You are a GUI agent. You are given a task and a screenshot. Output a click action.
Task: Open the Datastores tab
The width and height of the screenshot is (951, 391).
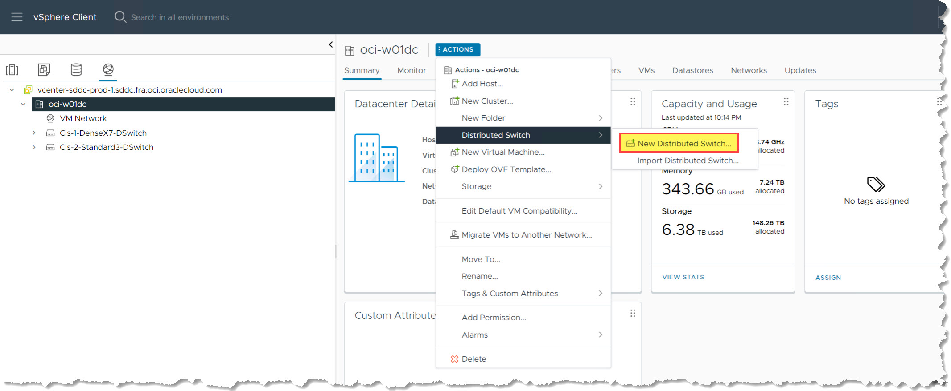click(692, 70)
